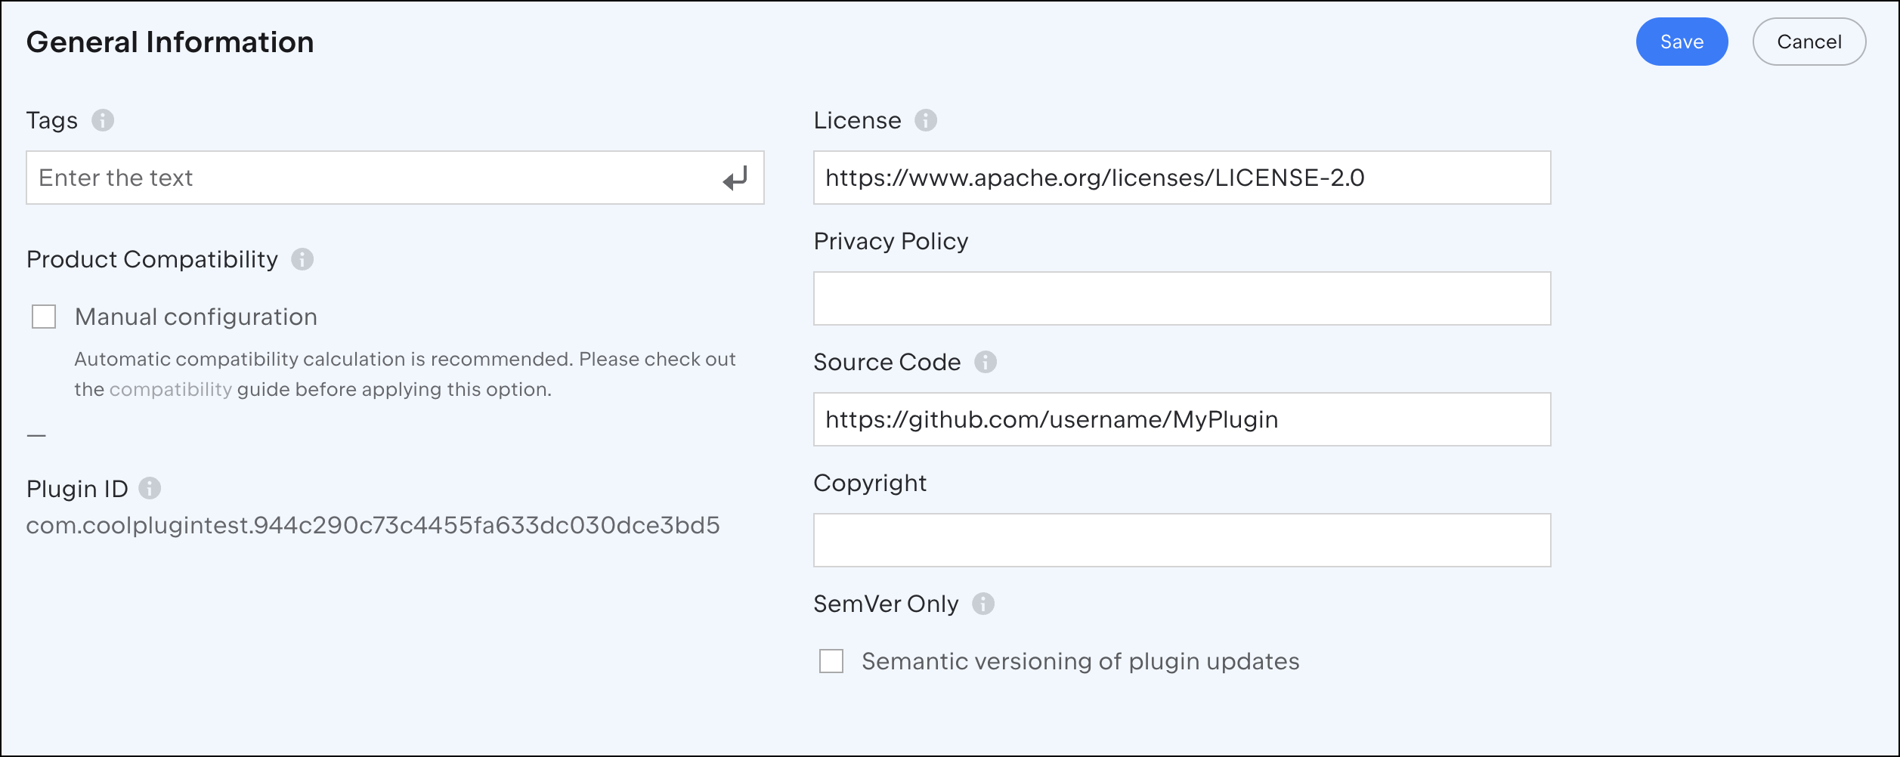This screenshot has width=1900, height=757.
Task: Click the General Information heading
Action: [170, 42]
